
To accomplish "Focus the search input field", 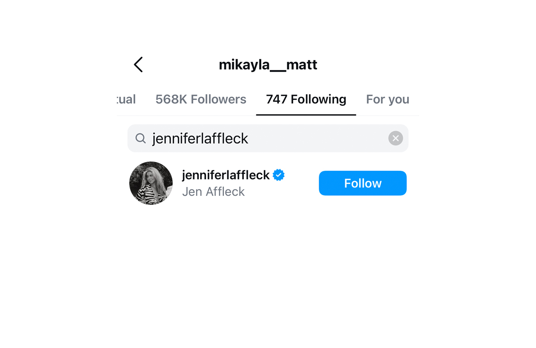I will [x=268, y=138].
